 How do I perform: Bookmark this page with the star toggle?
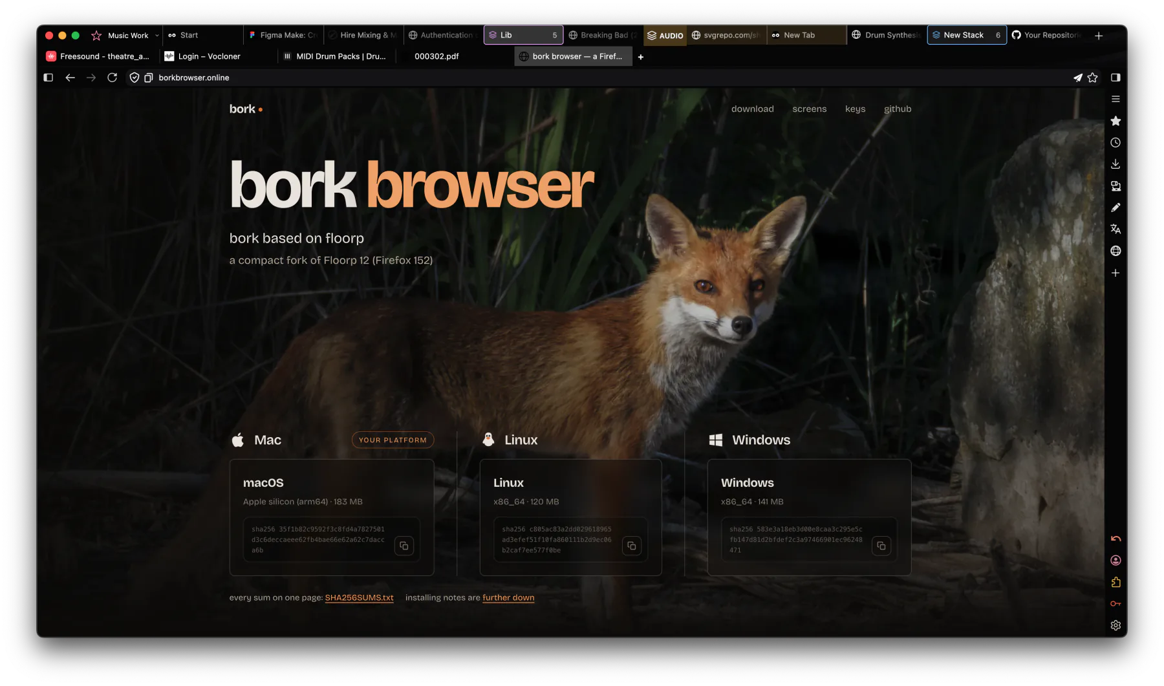point(1093,78)
